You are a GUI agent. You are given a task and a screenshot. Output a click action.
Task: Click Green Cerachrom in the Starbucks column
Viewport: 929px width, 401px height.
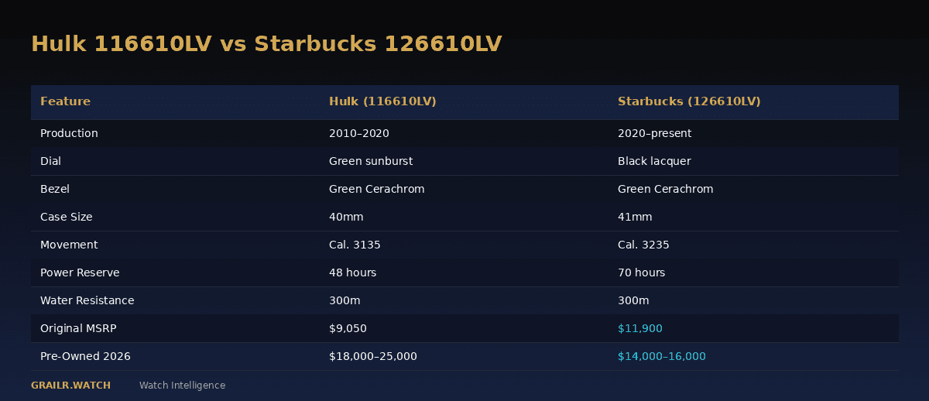coord(666,189)
